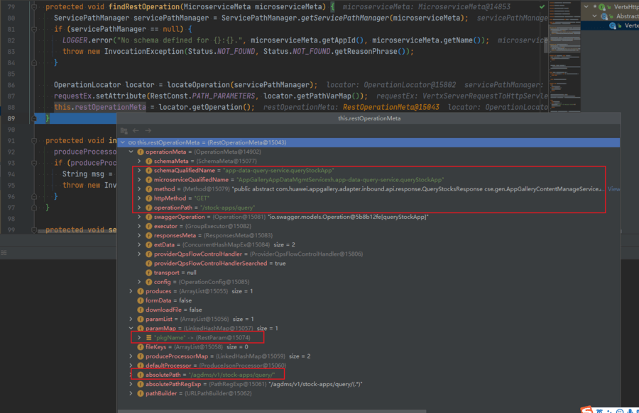Screen dimensions: 639x413
Task: Expand the microserviceQualifiedName field
Action: click(139, 180)
